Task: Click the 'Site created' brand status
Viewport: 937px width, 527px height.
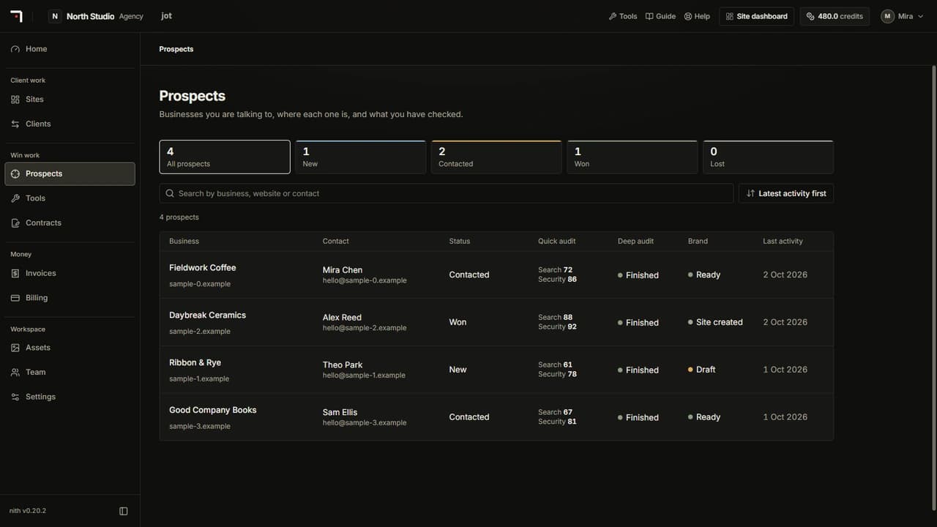Action: (x=715, y=322)
